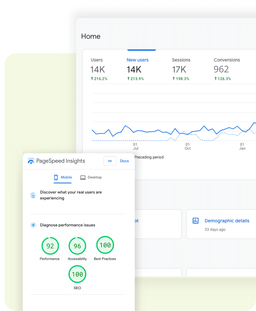
Task: Click the mobile phone icon
Action: tap(56, 177)
